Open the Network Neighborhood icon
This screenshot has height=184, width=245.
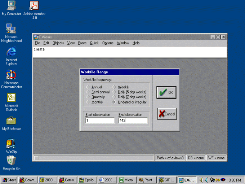11,29
